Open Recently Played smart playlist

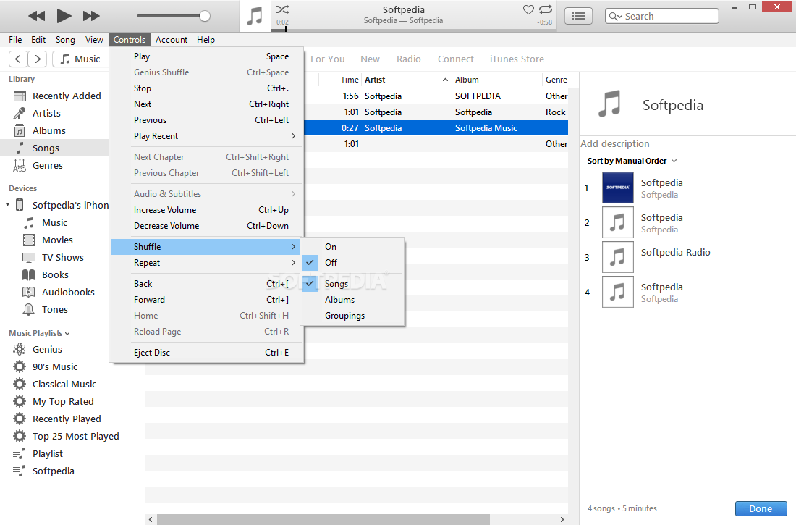tap(66, 419)
